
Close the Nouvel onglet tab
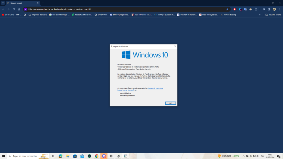38,3
